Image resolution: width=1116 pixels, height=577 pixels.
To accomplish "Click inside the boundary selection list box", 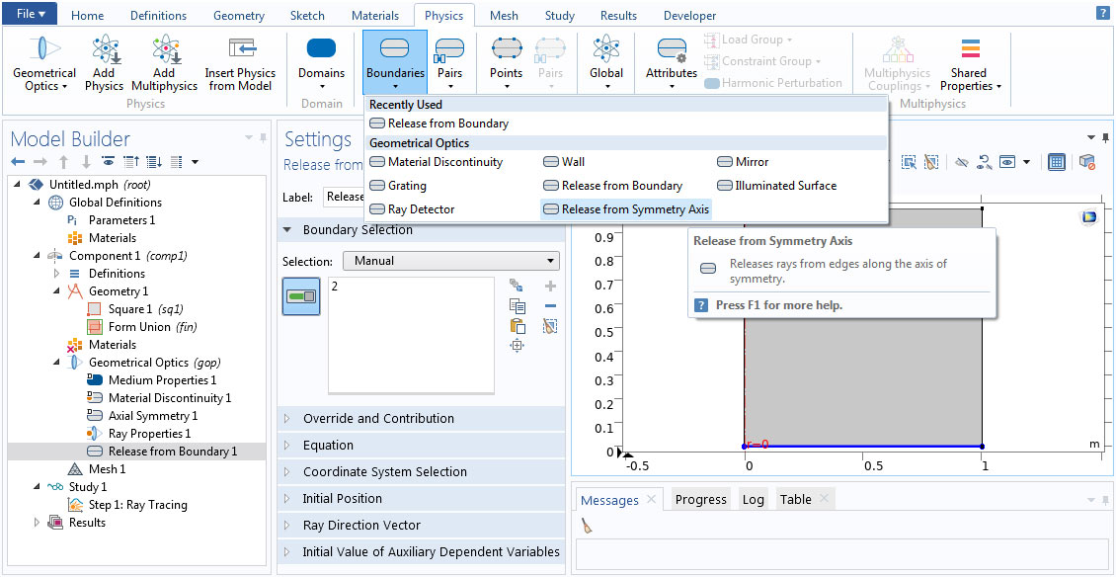I will 410,336.
